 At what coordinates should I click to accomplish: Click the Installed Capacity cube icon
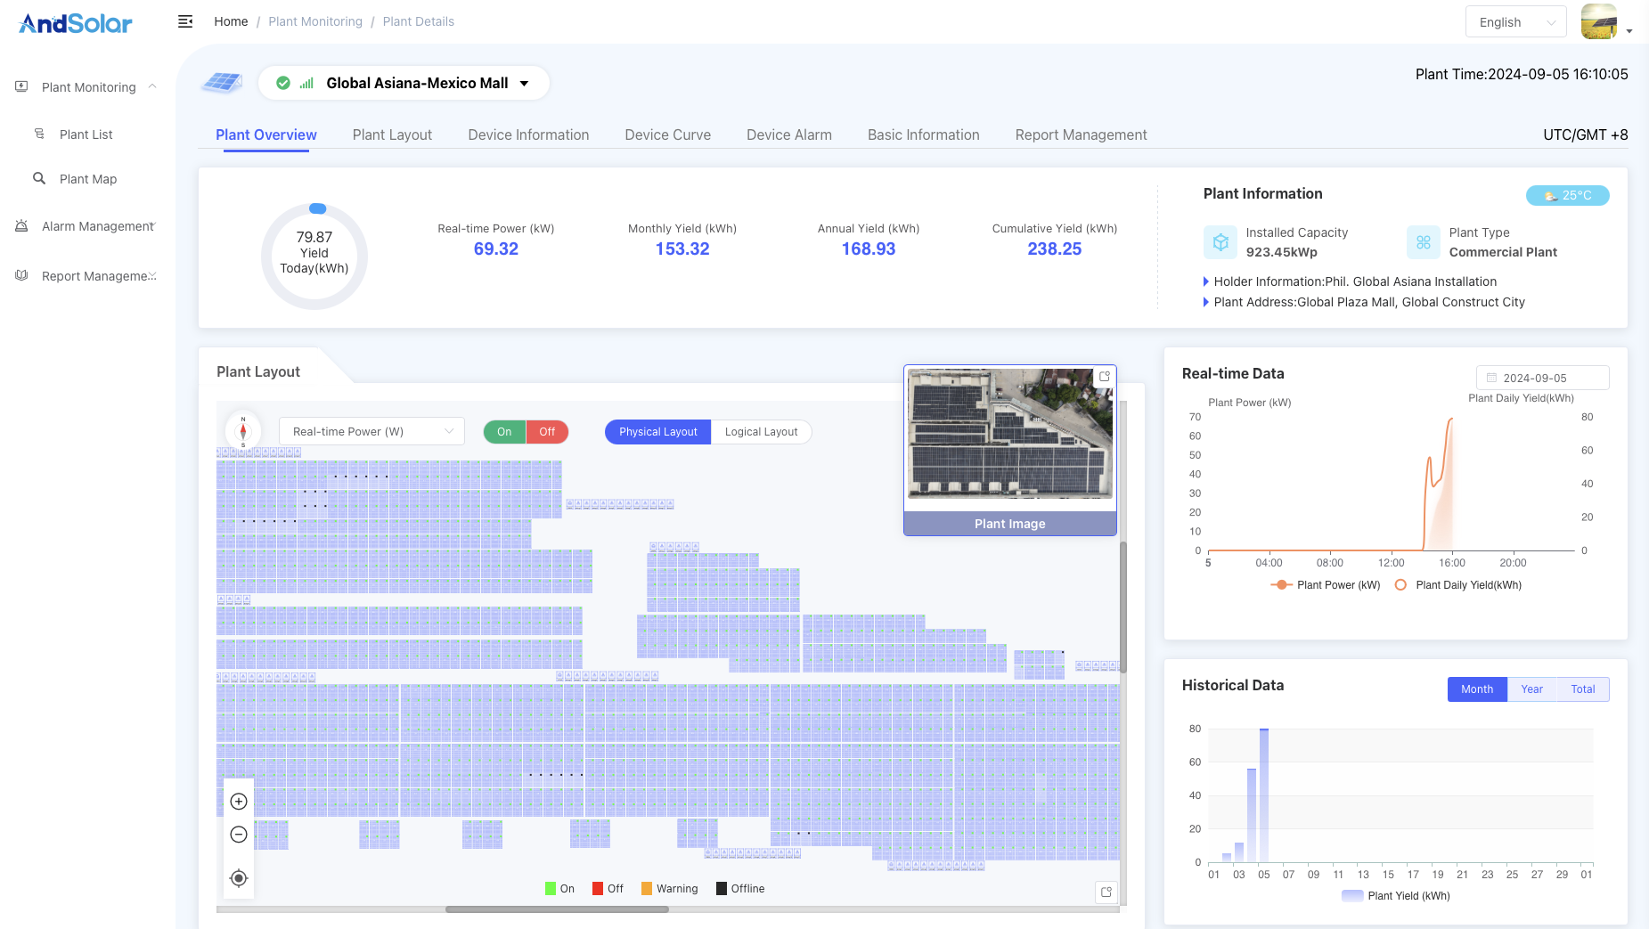click(1220, 242)
